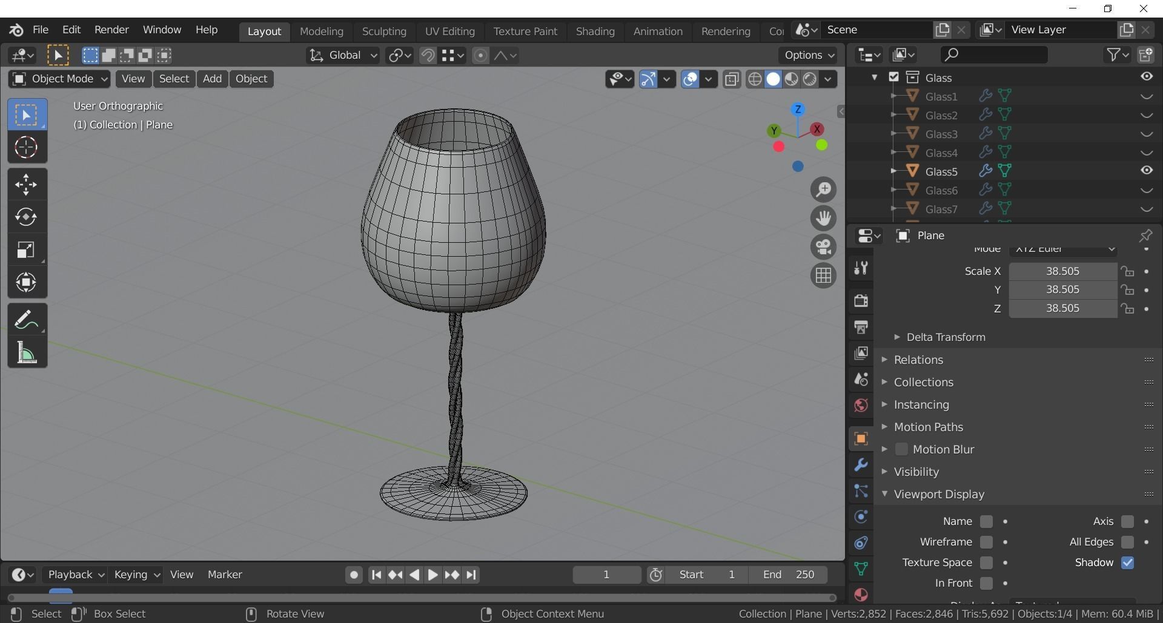Open the Keying dropdown in timeline
Viewport: 1163px width, 623px height.
point(136,575)
